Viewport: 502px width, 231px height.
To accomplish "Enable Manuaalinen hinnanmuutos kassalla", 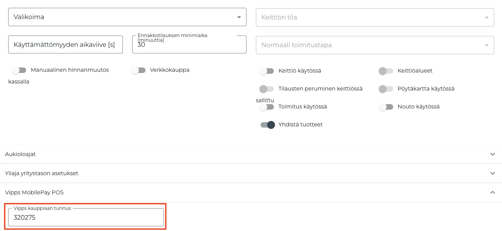I will click(19, 70).
